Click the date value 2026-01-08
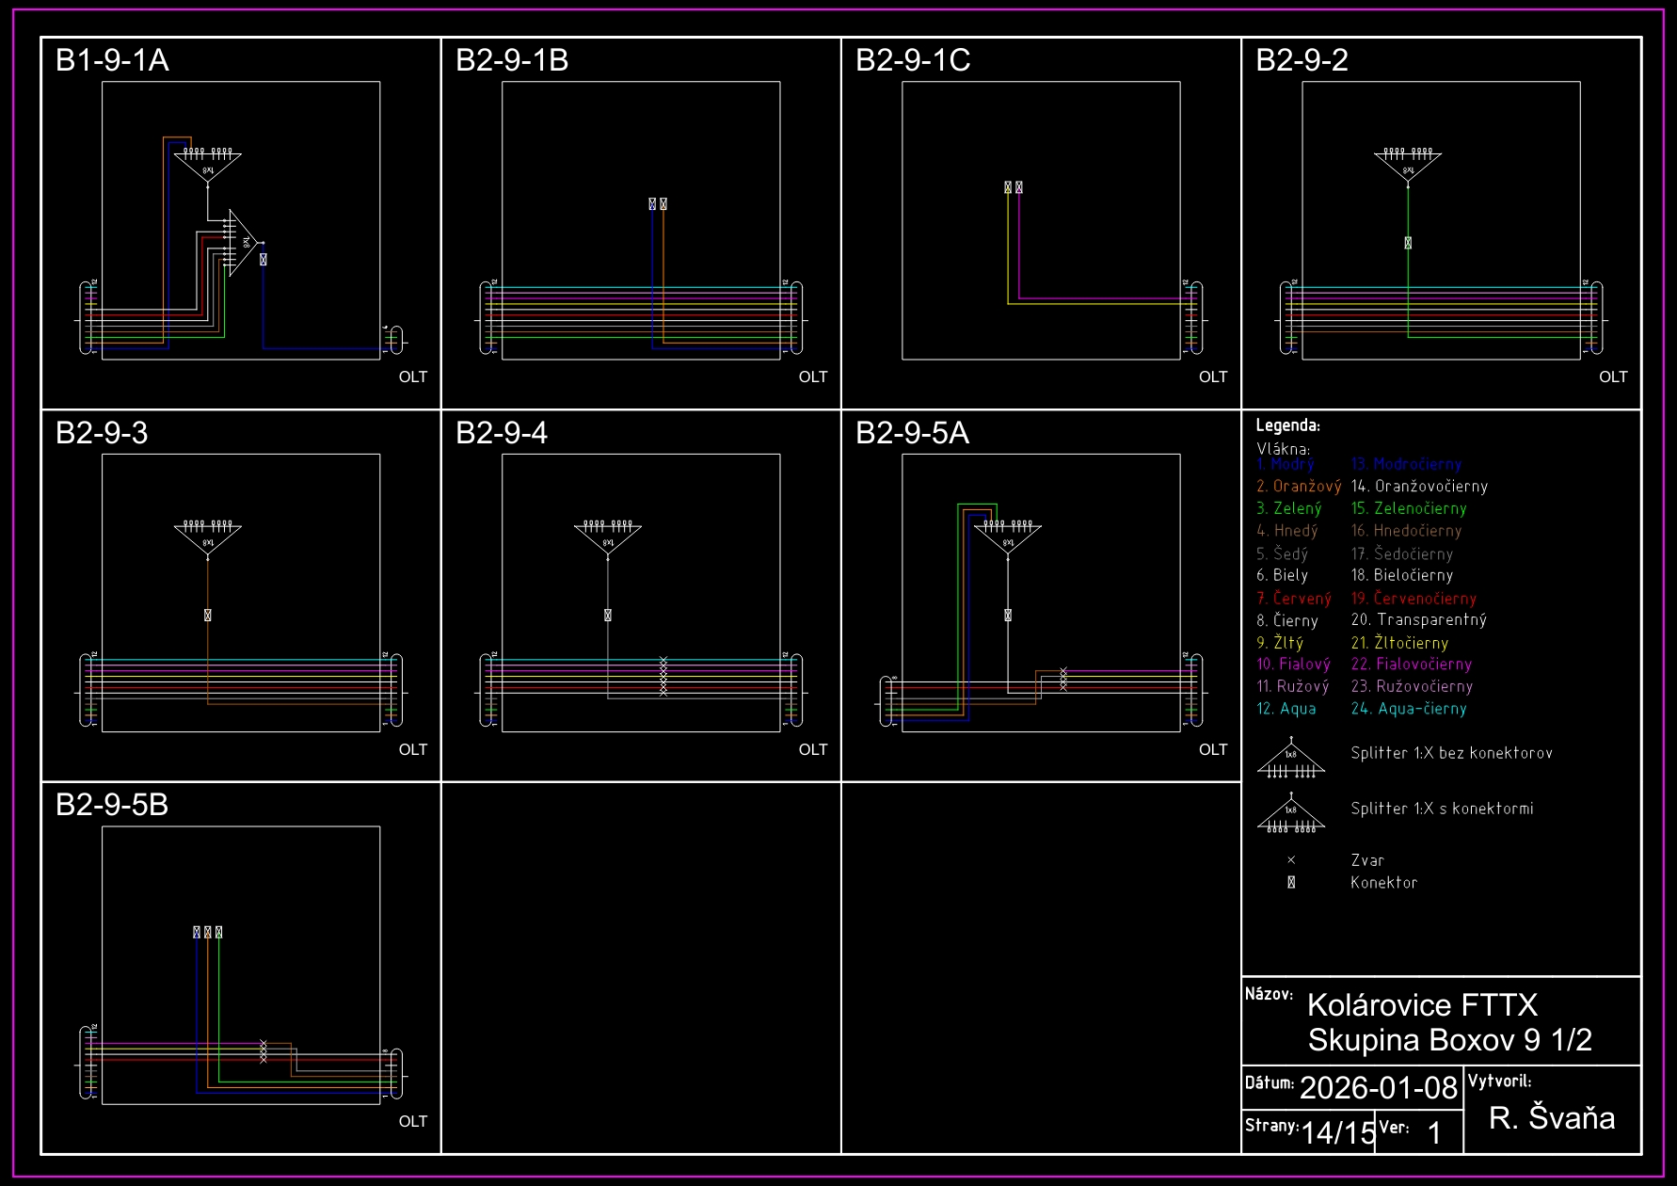The height and width of the screenshot is (1186, 1677). 1378,1088
